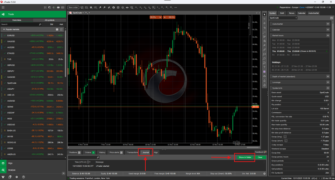
Task: Switch to the DoM tab
Action: pos(282,13)
